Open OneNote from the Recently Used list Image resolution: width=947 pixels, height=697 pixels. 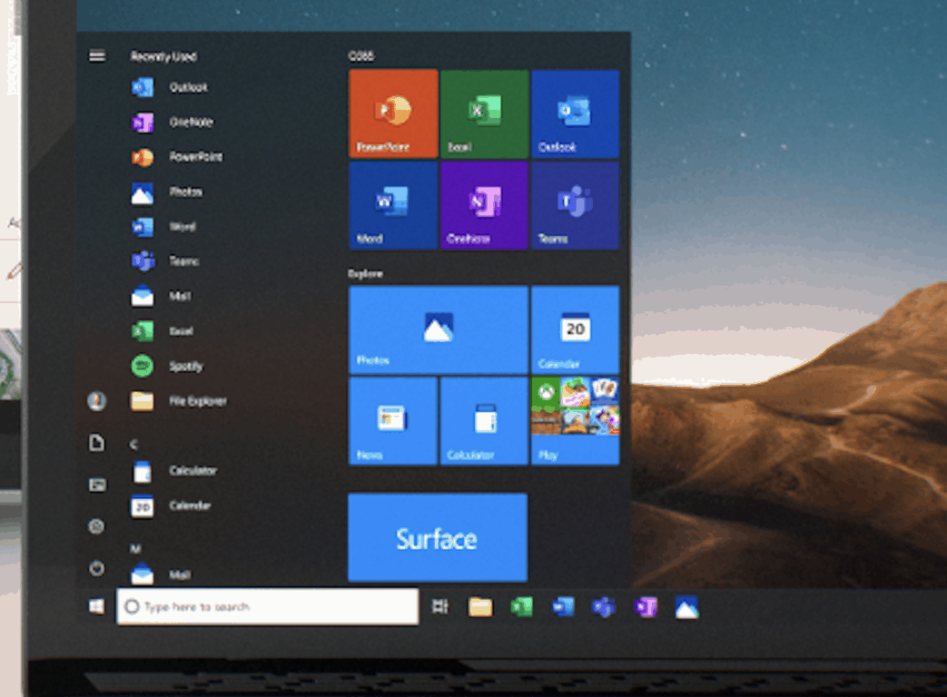coord(173,123)
